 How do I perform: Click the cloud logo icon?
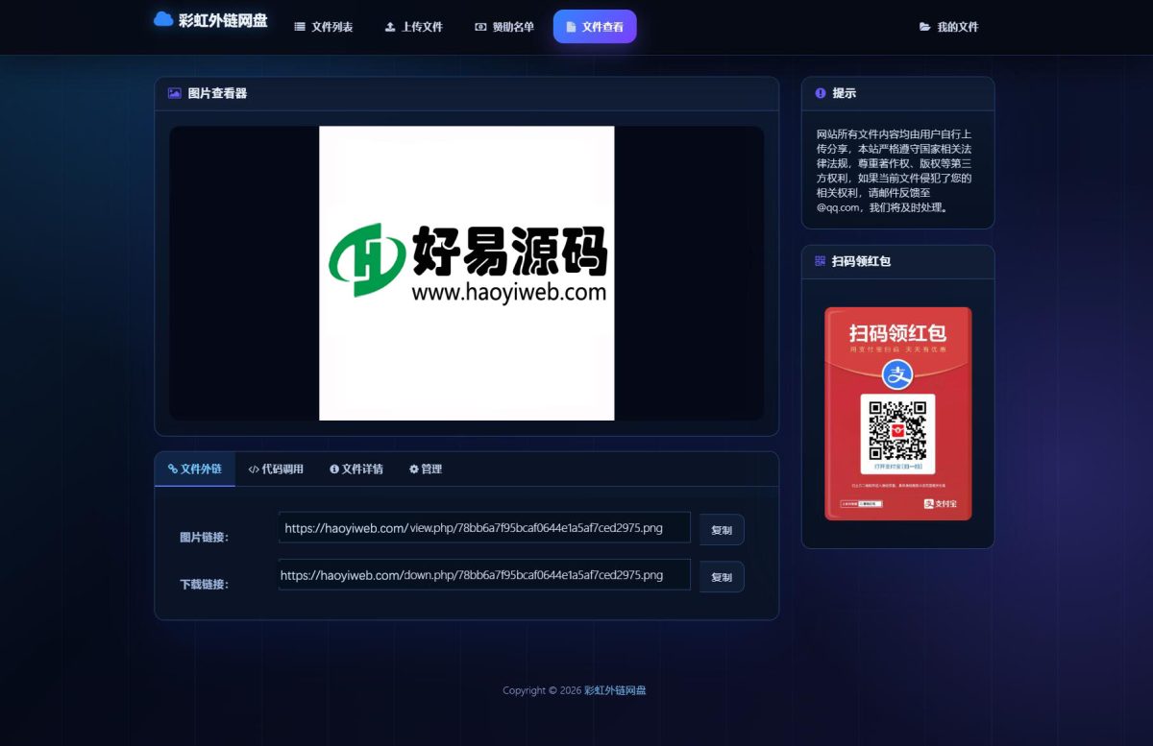click(x=163, y=19)
